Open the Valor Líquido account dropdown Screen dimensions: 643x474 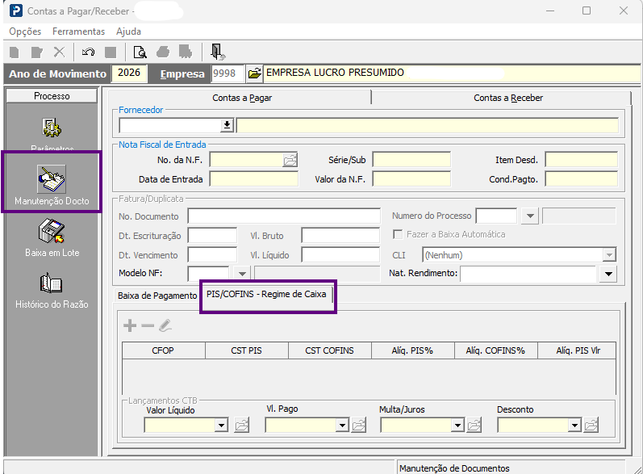pyautogui.click(x=221, y=426)
